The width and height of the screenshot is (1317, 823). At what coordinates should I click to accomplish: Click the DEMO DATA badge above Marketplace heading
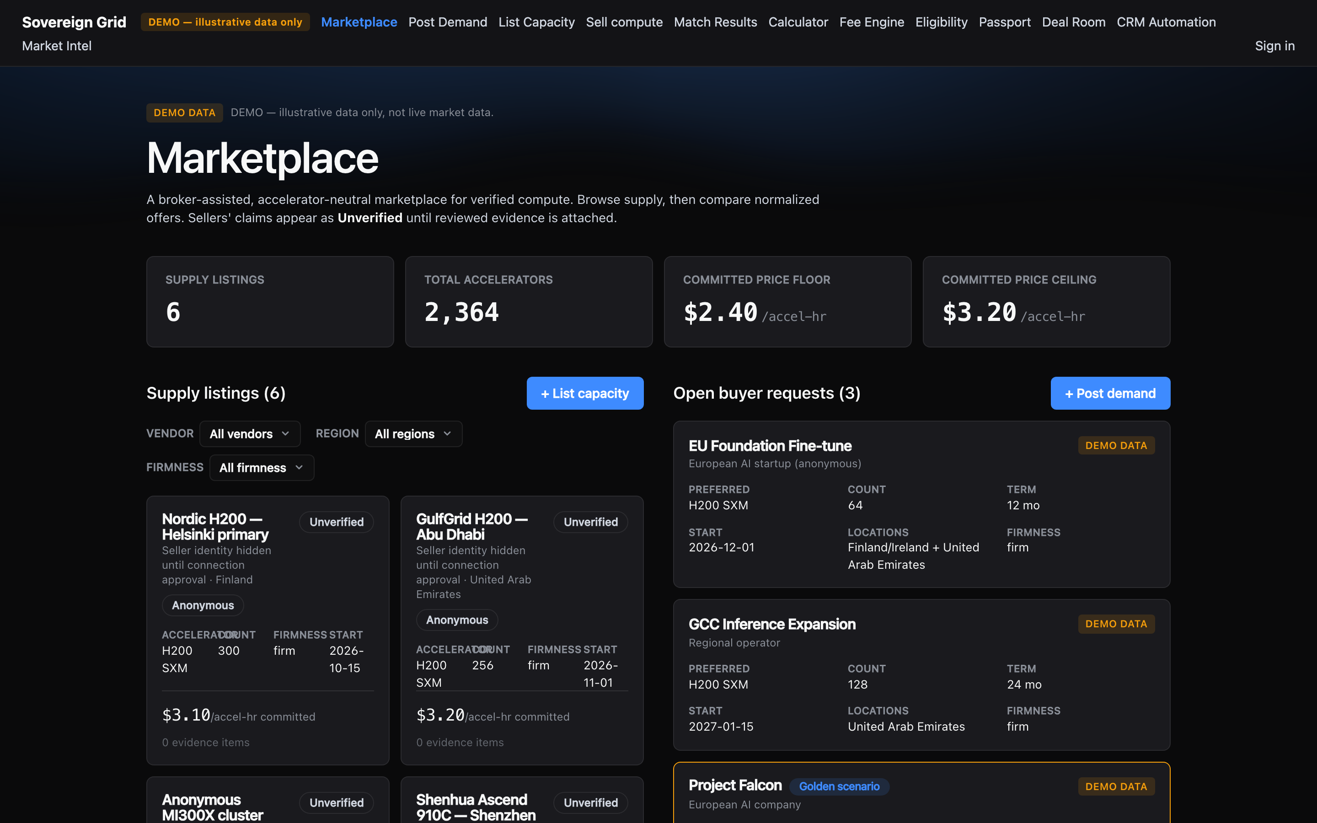coord(184,112)
